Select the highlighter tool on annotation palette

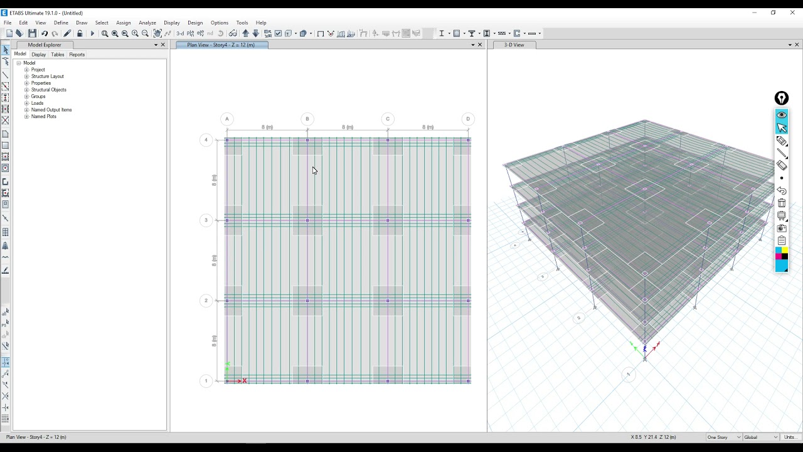pos(782,141)
